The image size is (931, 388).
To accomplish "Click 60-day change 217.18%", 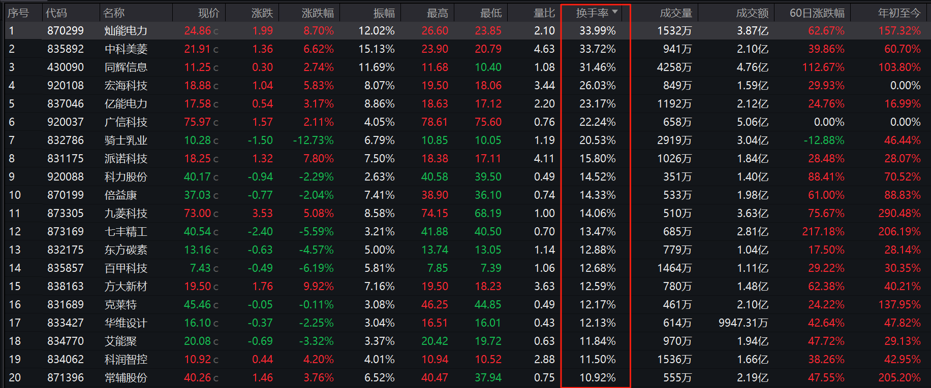I will [x=823, y=231].
